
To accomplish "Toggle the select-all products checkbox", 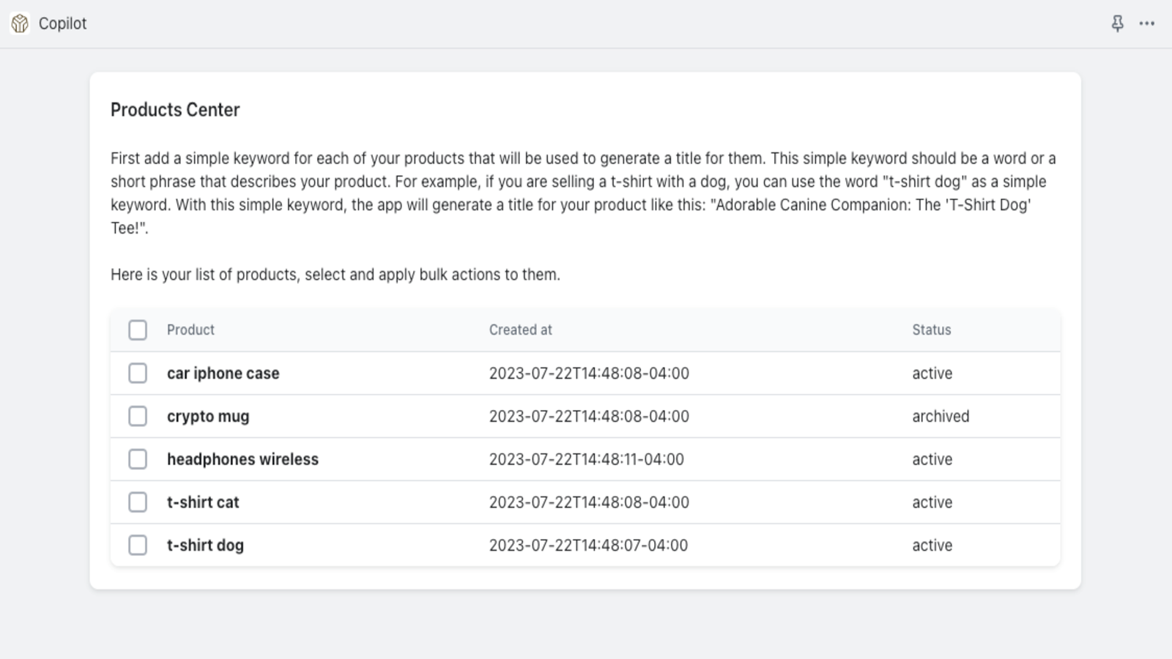I will coord(138,330).
